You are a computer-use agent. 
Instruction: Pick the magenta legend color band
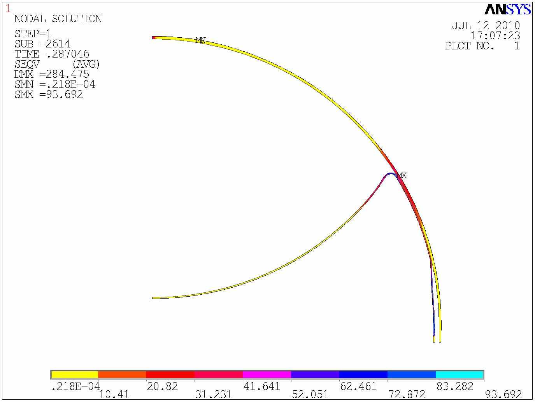click(x=267, y=374)
